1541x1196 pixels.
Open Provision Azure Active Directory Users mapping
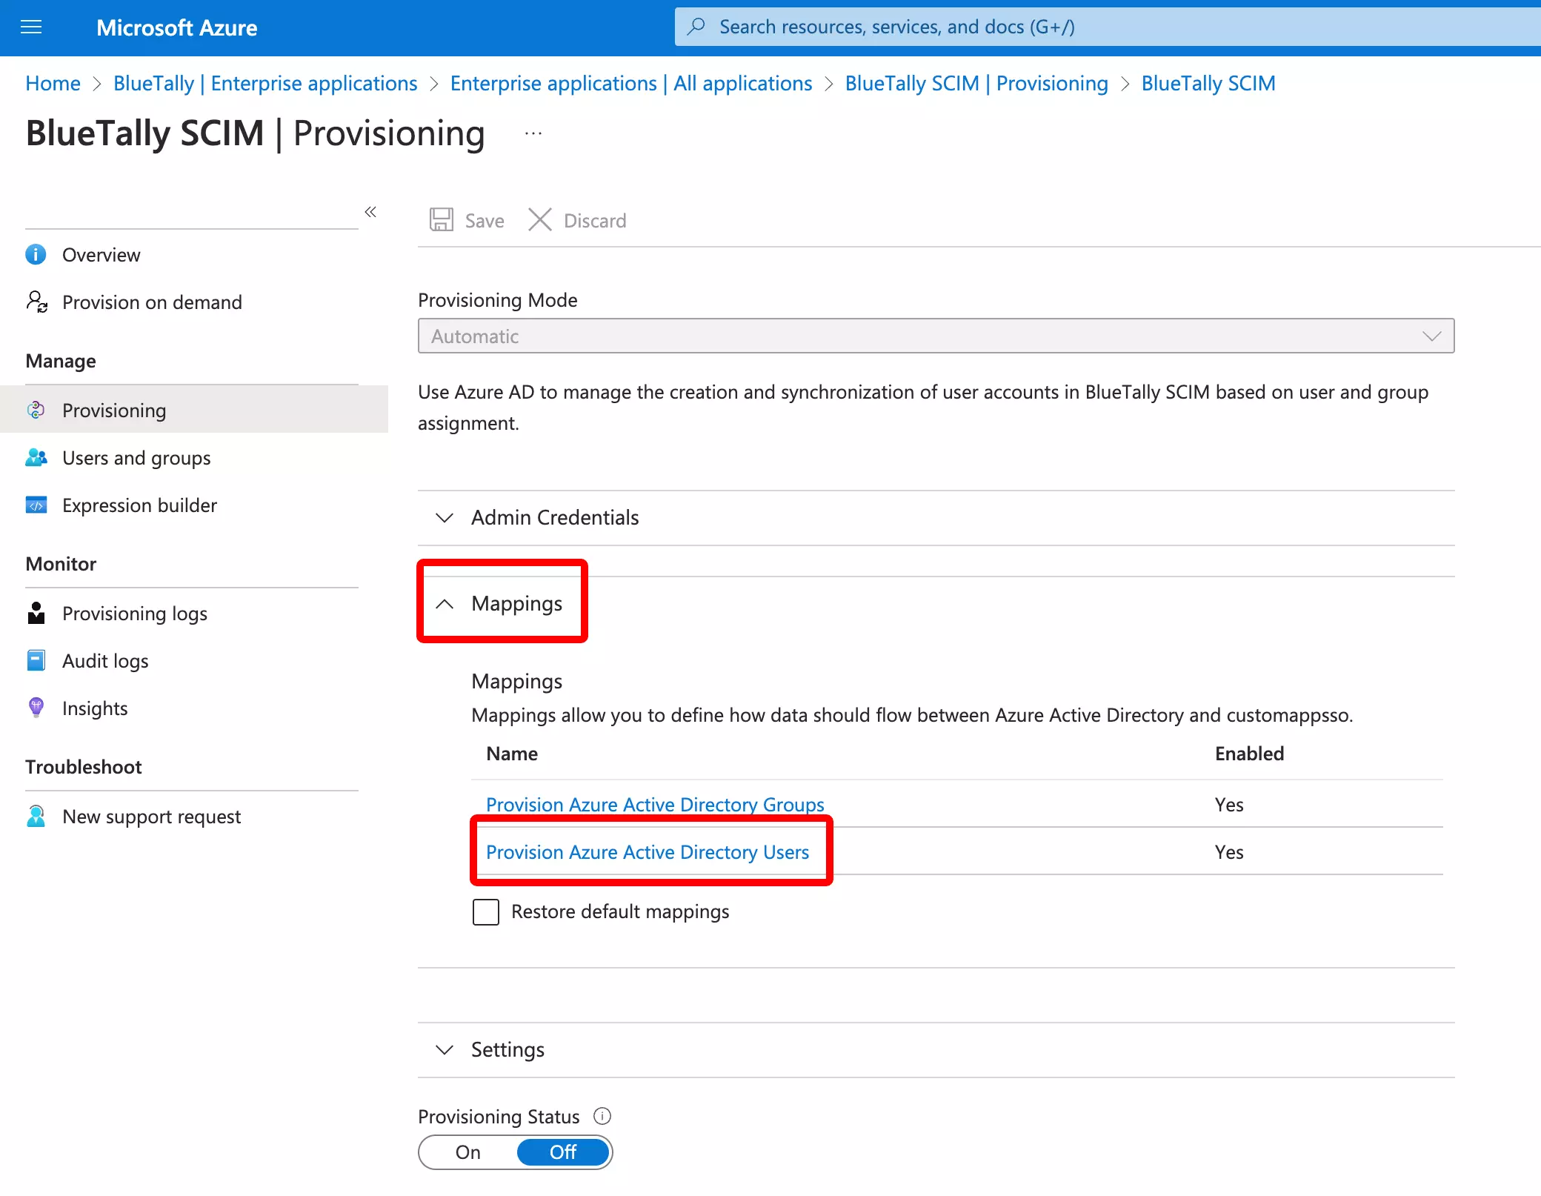click(648, 852)
